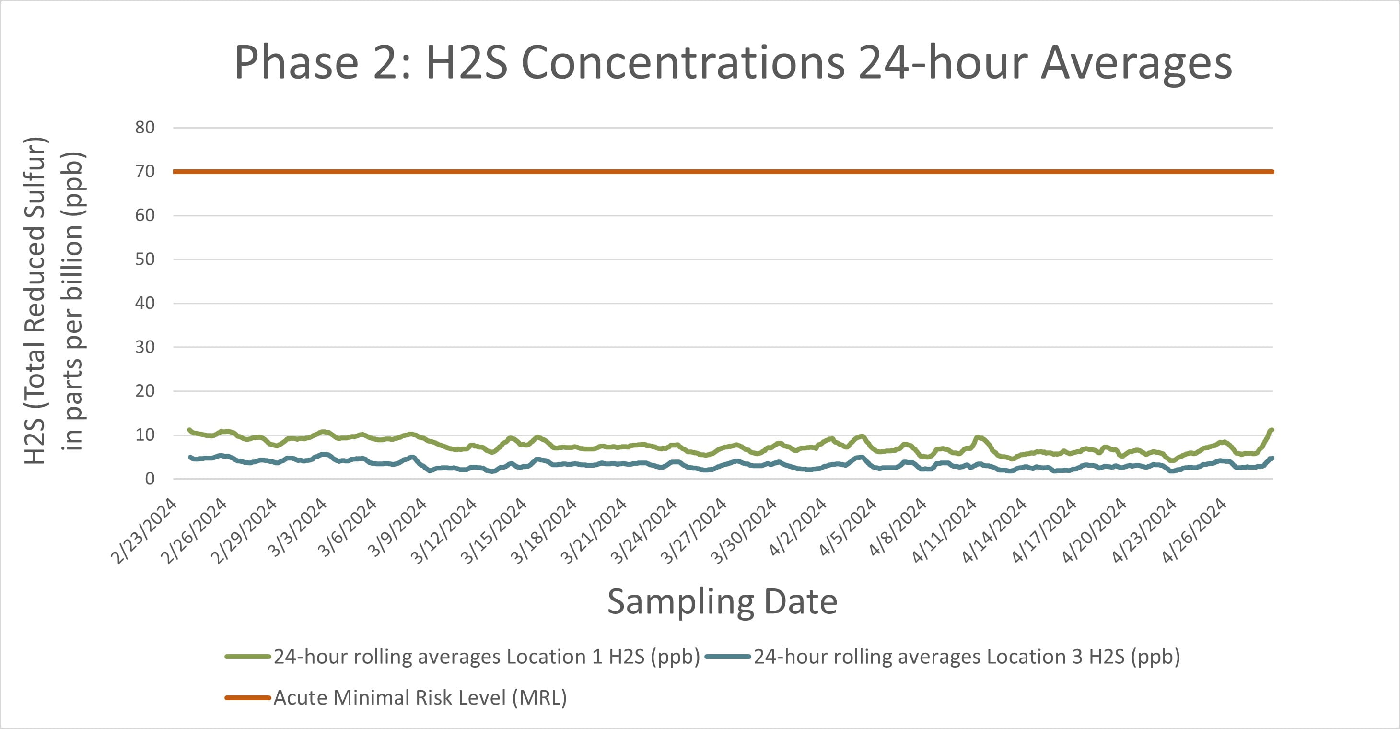
Task: Click the 4/2/2024 date label
Action: pyautogui.click(x=799, y=526)
